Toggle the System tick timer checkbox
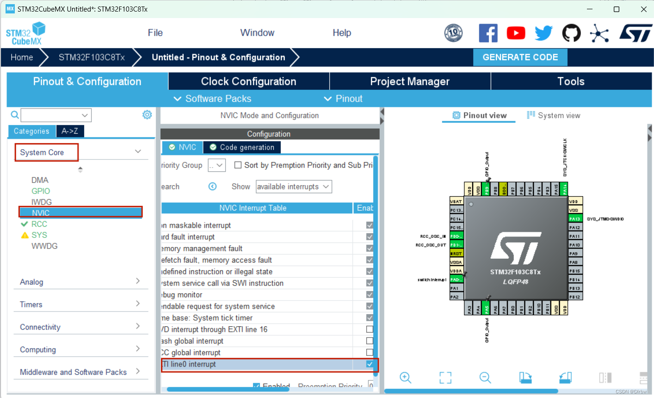 coord(370,318)
